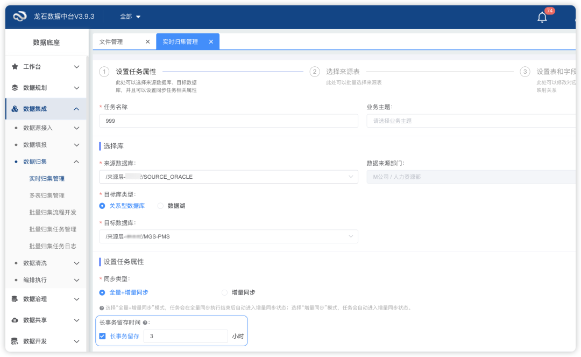581x357 pixels.
Task: Expand 数据共享 menu chevron
Action: point(76,320)
